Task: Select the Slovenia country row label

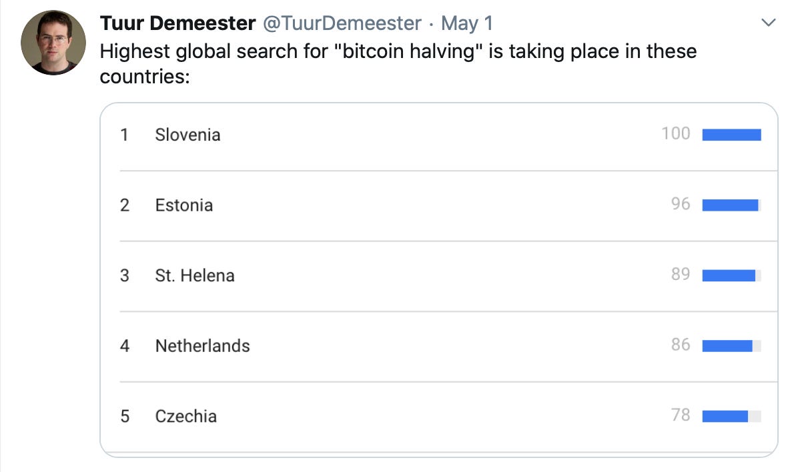Action: point(187,135)
